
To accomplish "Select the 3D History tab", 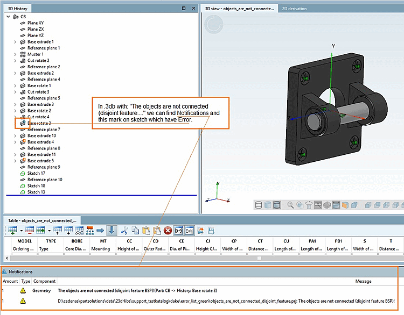I will (18, 9).
